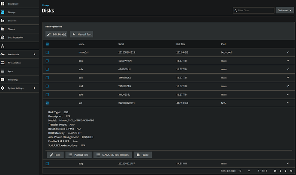The image size is (296, 175).
Task: Open the Datasets menu item
Action: pos(19,21)
